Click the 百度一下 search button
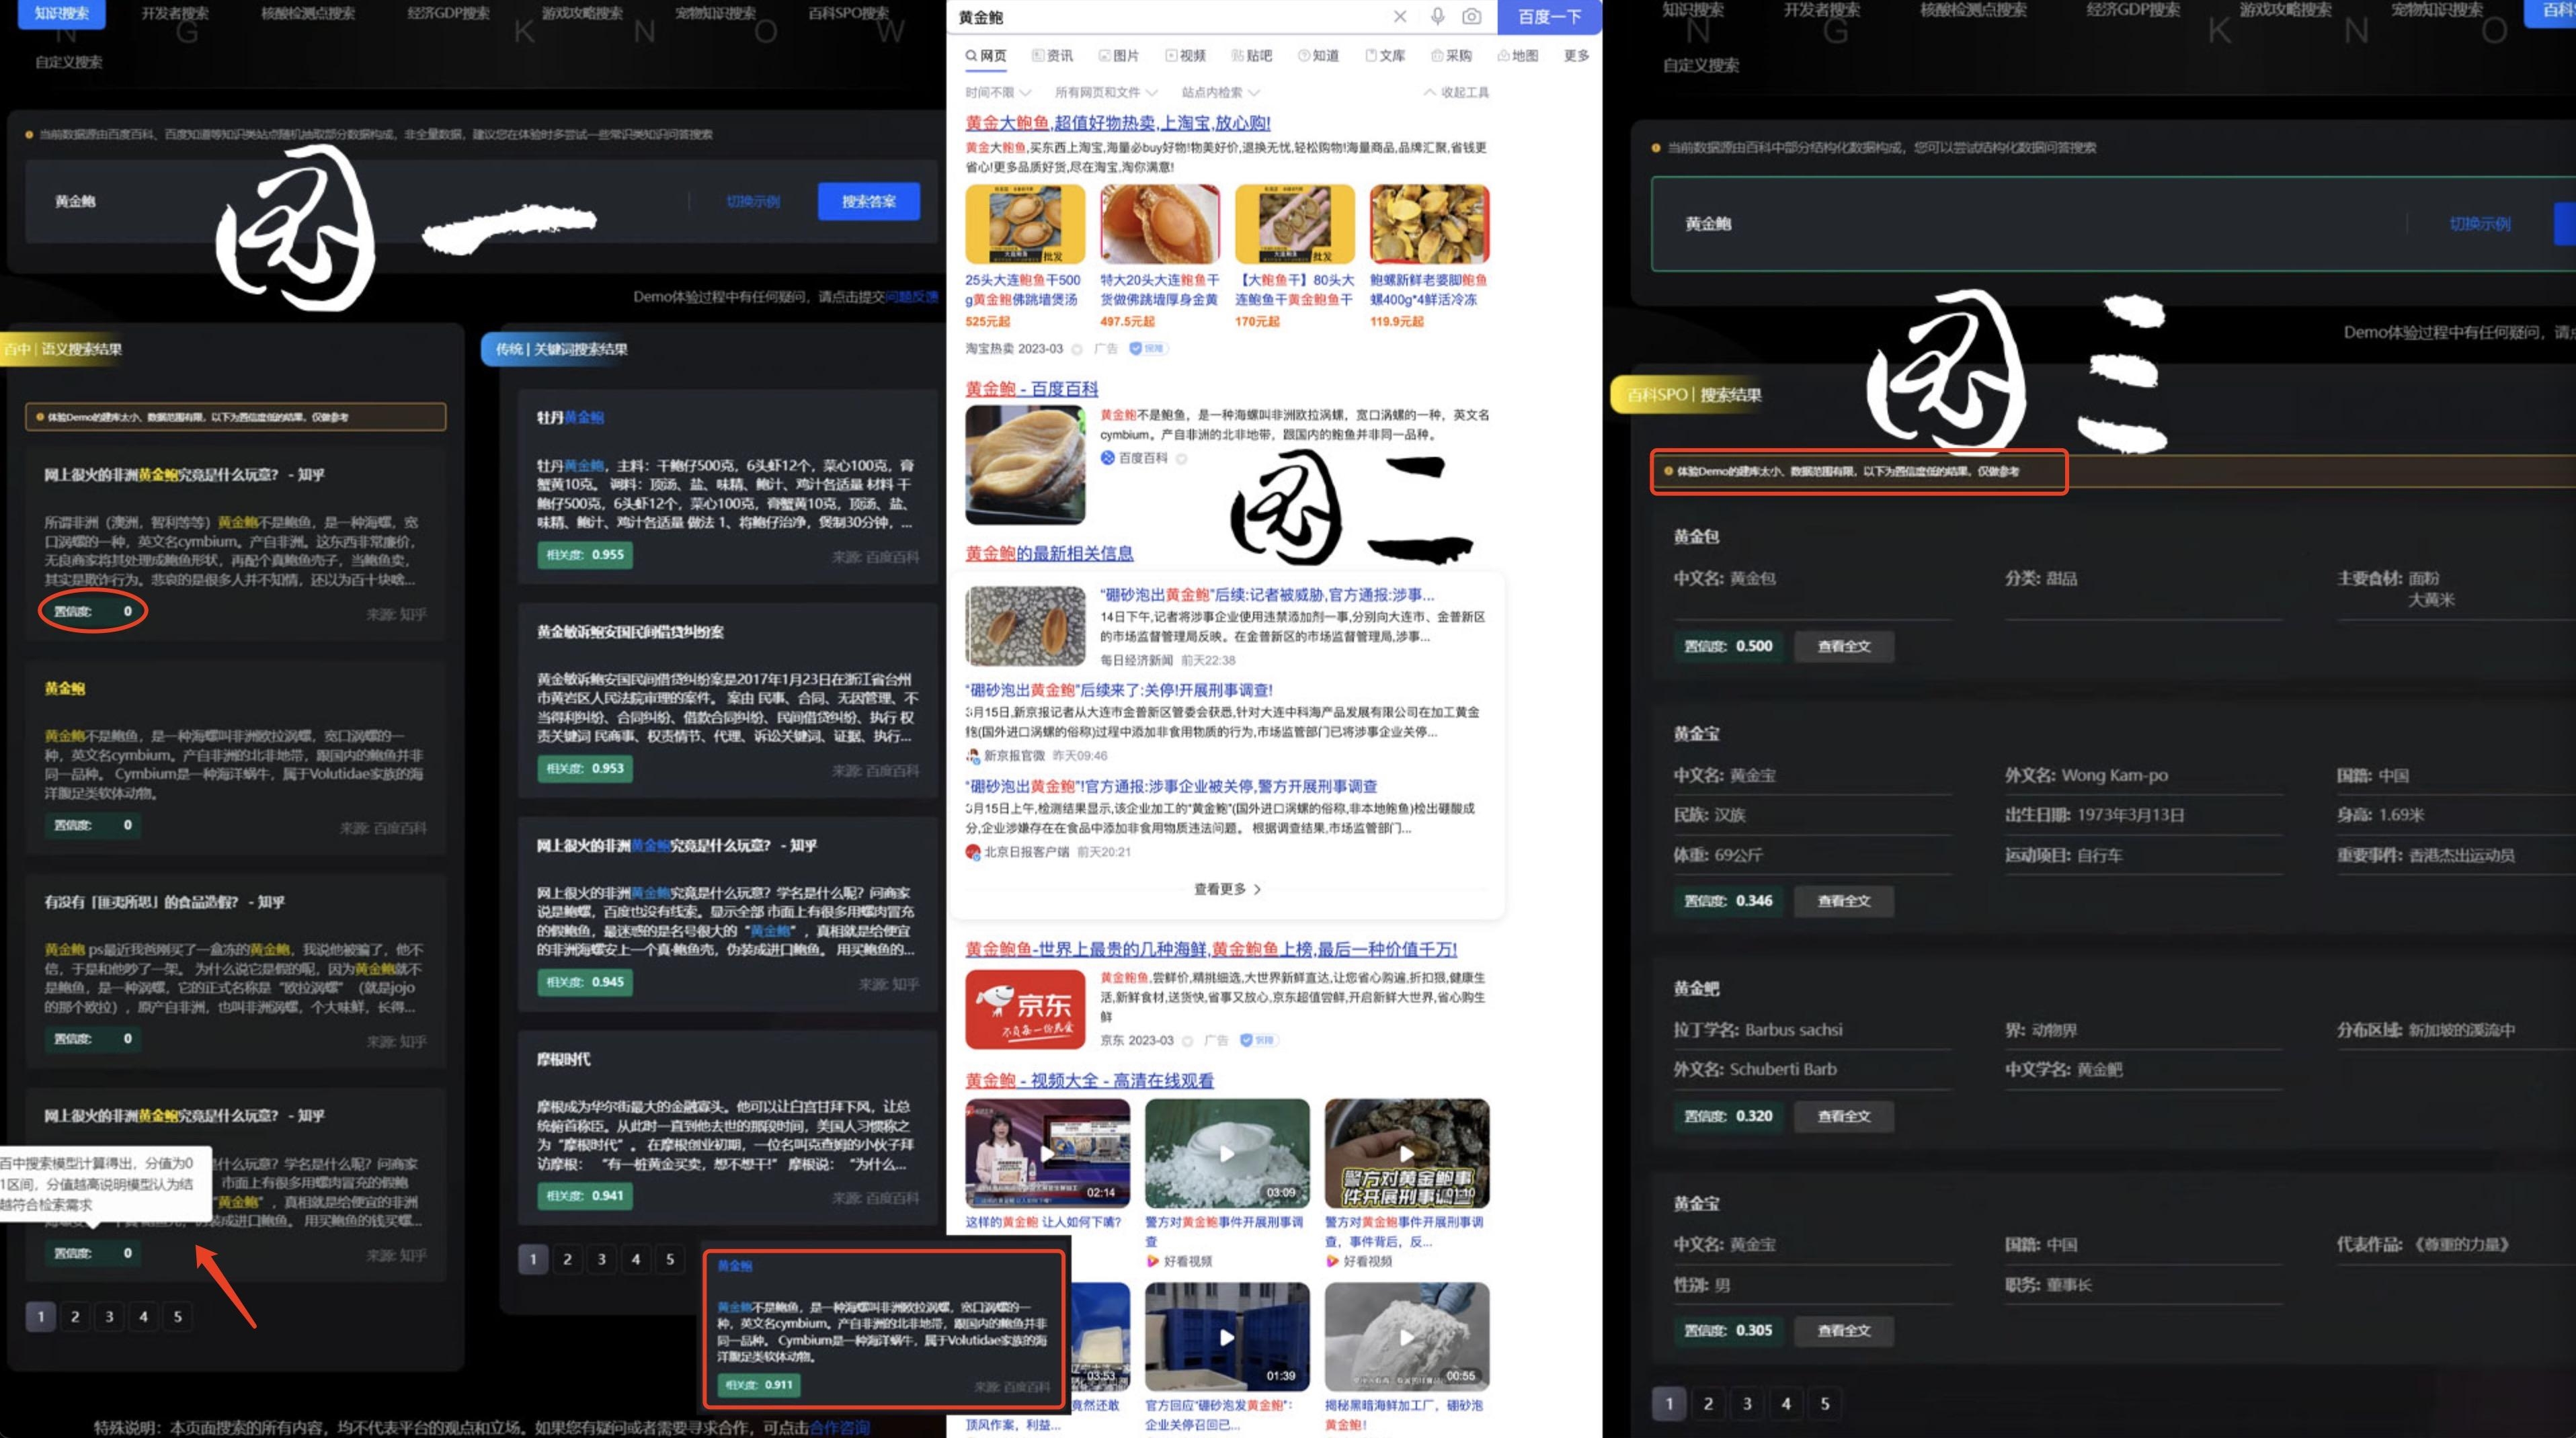 click(x=1549, y=17)
